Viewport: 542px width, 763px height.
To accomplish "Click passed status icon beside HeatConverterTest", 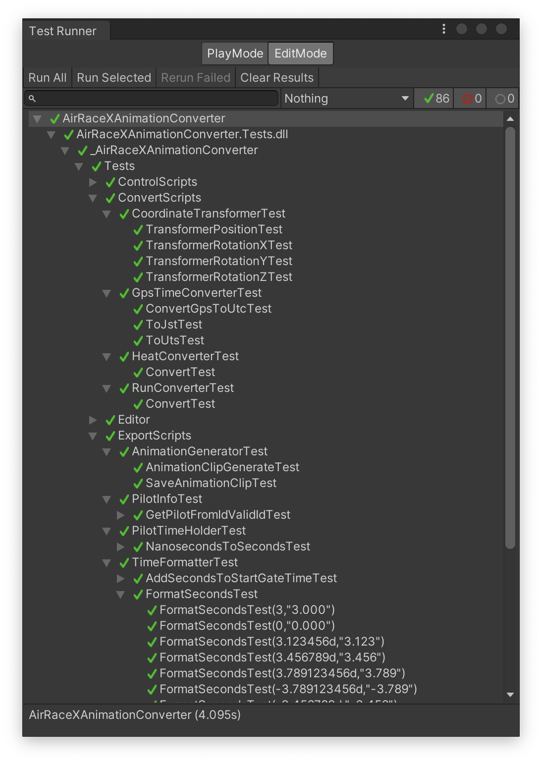I will (x=124, y=357).
